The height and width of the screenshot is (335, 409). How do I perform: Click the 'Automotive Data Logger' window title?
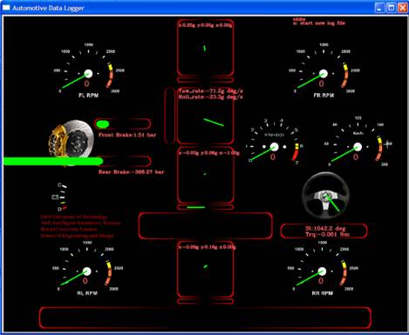pos(48,8)
